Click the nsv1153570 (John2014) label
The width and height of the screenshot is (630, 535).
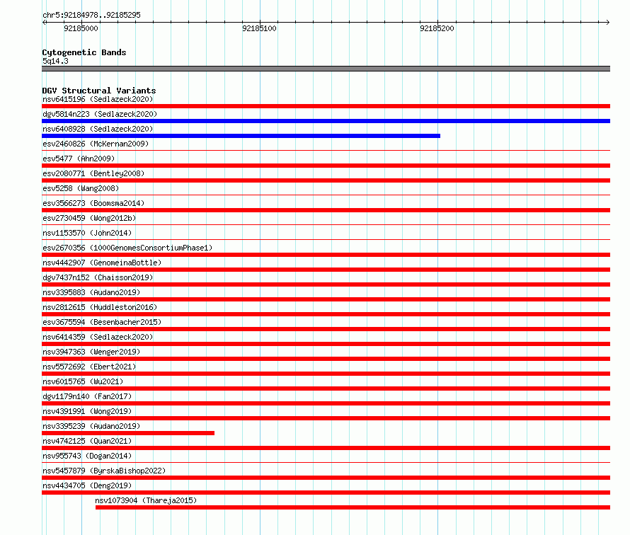(x=87, y=233)
